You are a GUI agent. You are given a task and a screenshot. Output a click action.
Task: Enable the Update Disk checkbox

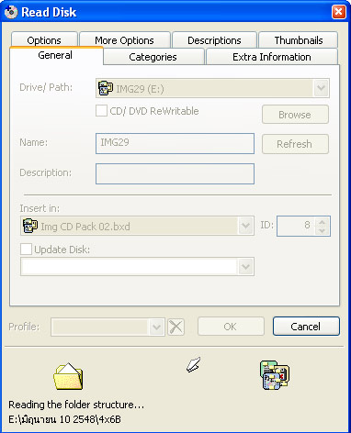(x=26, y=249)
